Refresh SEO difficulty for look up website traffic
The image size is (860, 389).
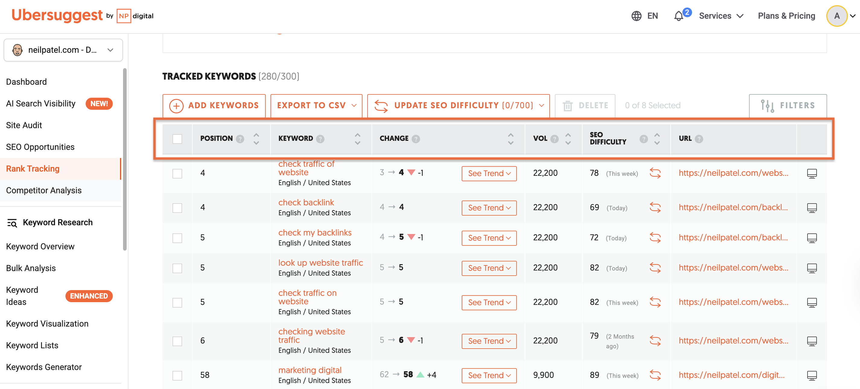coord(655,267)
